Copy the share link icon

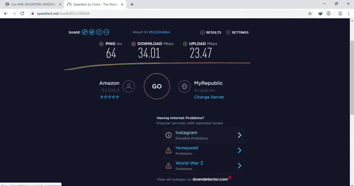pos(85,32)
